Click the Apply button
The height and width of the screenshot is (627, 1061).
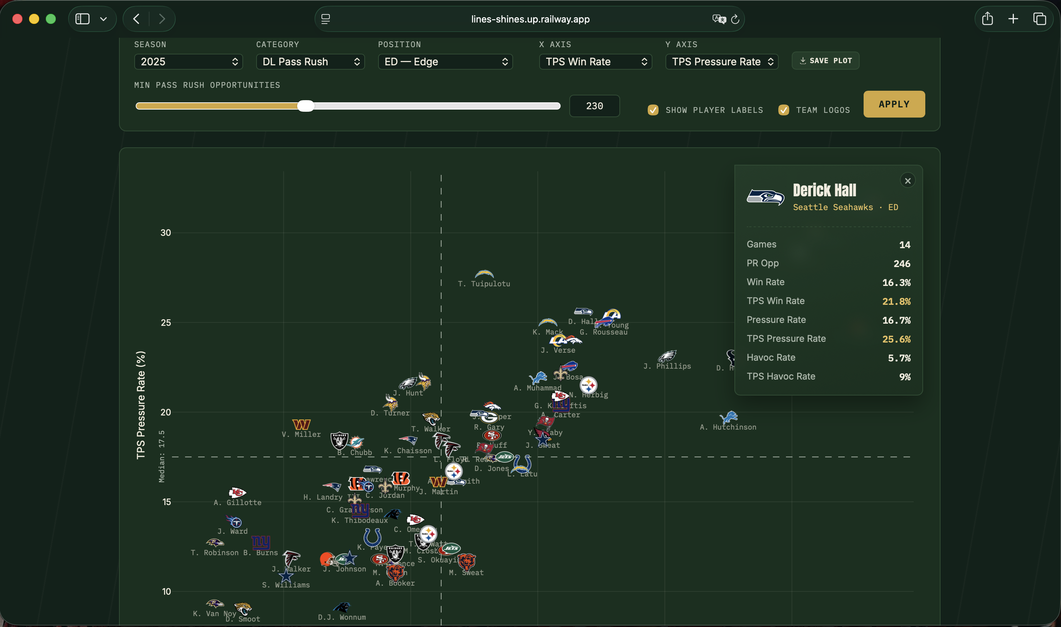pyautogui.click(x=894, y=104)
